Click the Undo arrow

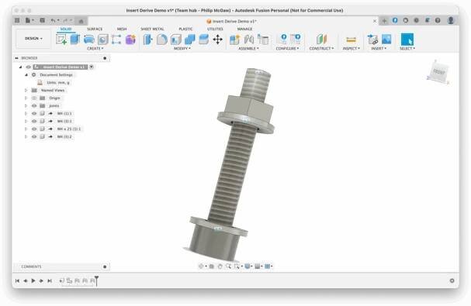pyautogui.click(x=54, y=20)
